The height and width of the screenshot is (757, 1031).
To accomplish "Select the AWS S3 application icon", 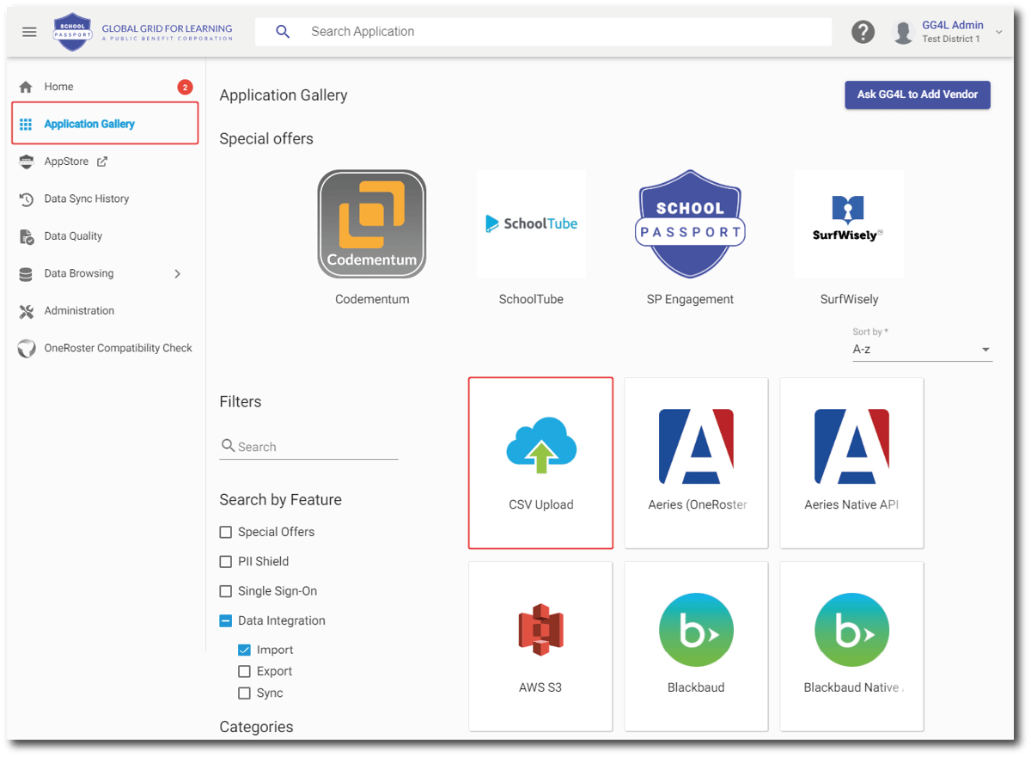I will pos(540,629).
